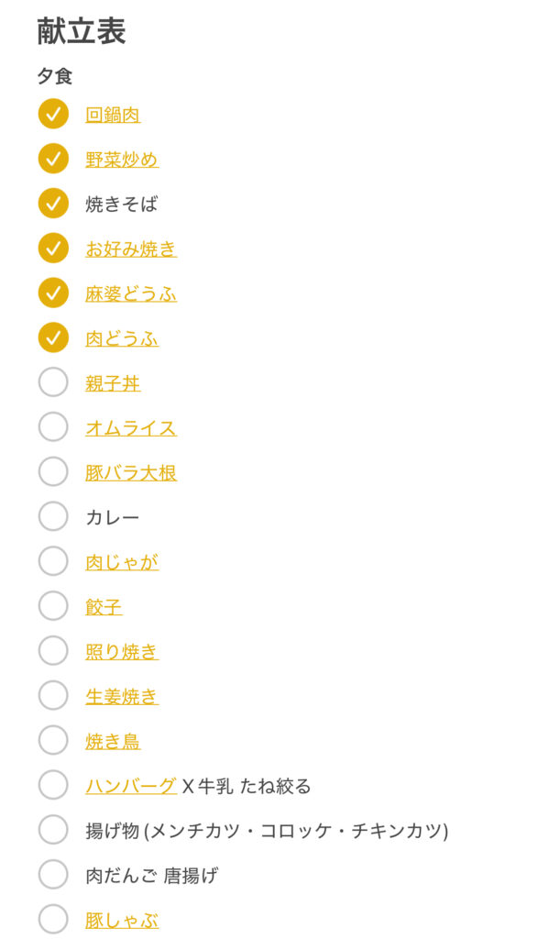Image resolution: width=549 pixels, height=939 pixels.
Task: Check the 焼き鳥 checkbox
Action: click(x=53, y=740)
